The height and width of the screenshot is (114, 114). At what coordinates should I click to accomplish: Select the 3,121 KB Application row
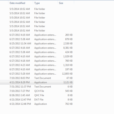pos(37,82)
